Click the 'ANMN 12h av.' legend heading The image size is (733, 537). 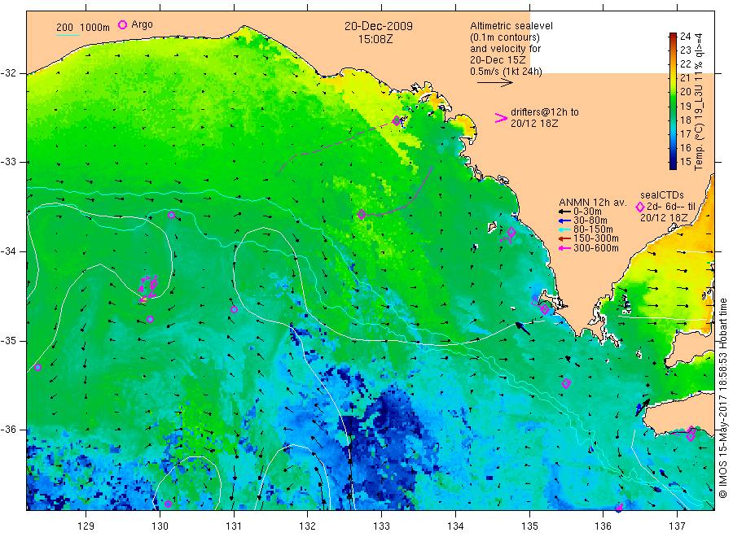click(592, 203)
